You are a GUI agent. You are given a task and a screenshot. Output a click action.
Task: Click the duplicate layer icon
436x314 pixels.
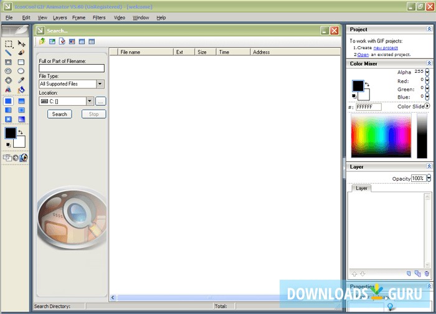418,274
